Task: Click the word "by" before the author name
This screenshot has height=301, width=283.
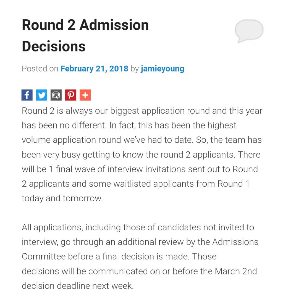Action: pos(134,69)
